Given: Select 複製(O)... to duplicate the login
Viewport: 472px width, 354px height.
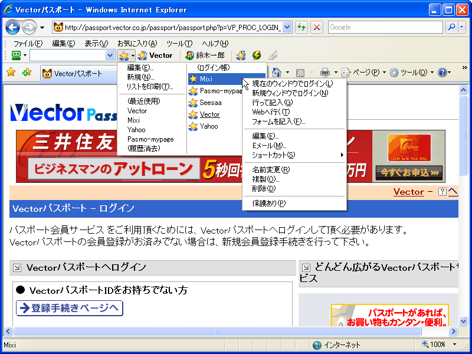Looking at the screenshot, I should pyautogui.click(x=294, y=179).
